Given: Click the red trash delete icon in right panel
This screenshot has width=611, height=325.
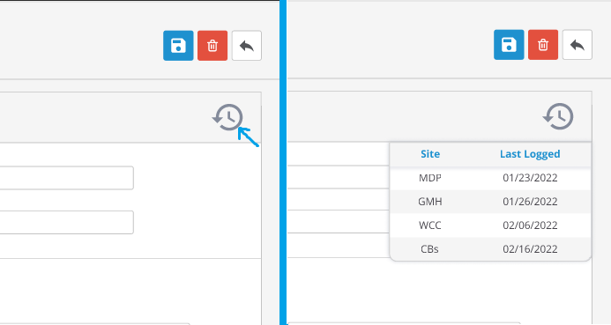Looking at the screenshot, I should click(x=543, y=45).
